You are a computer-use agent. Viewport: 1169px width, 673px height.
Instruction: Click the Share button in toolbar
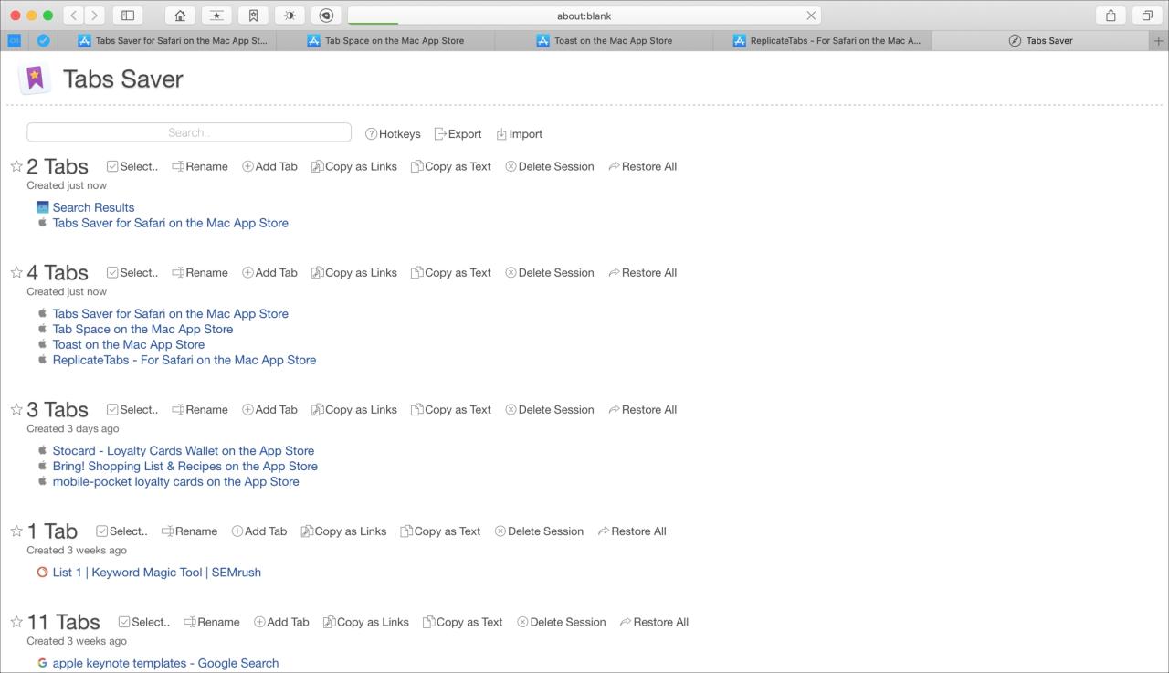[1111, 16]
